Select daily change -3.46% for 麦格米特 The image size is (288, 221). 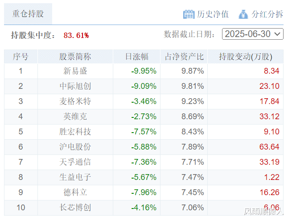coord(144,101)
